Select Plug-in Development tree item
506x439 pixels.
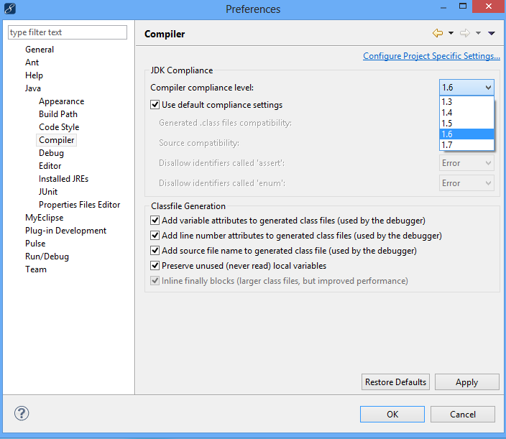coord(66,231)
